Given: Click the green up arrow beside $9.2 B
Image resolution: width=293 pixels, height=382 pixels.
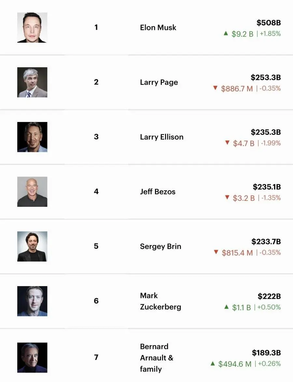Looking at the screenshot, I should [x=226, y=33].
